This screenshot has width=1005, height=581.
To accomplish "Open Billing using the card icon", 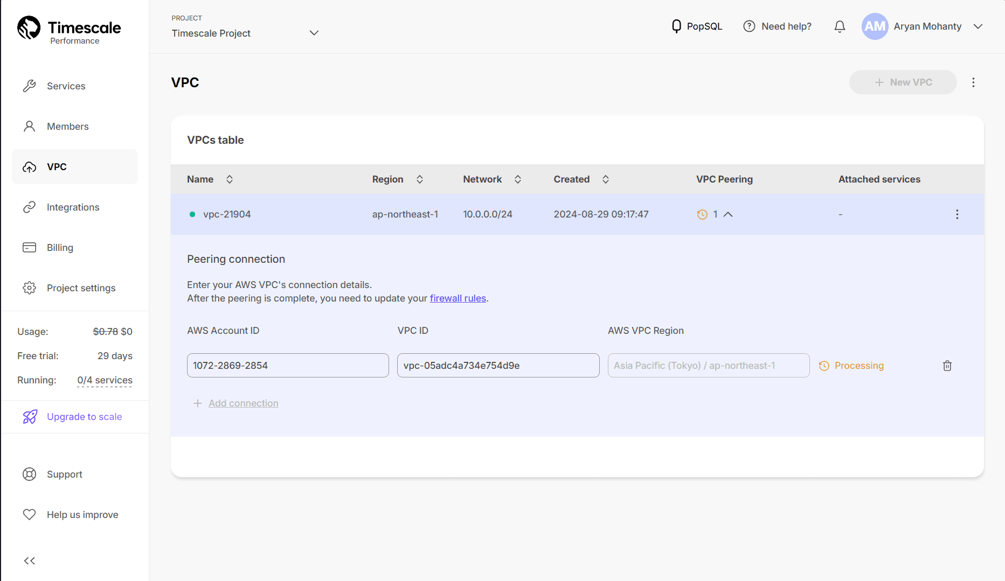I will pyautogui.click(x=30, y=247).
